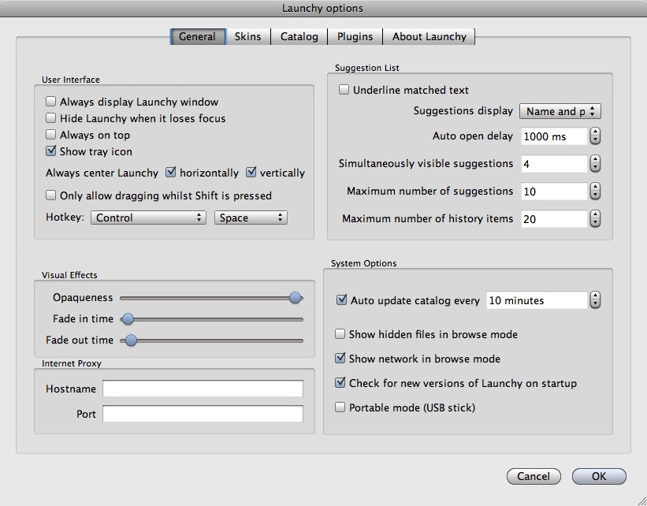
Task: Go to the About Launchy tab
Action: 429,36
